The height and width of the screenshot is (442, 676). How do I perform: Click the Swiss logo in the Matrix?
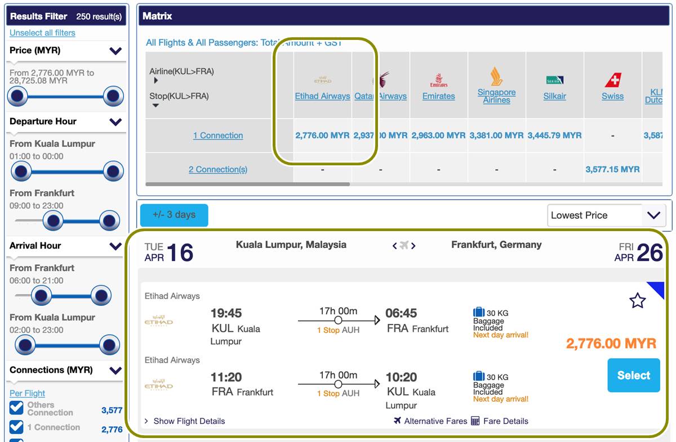coord(613,80)
